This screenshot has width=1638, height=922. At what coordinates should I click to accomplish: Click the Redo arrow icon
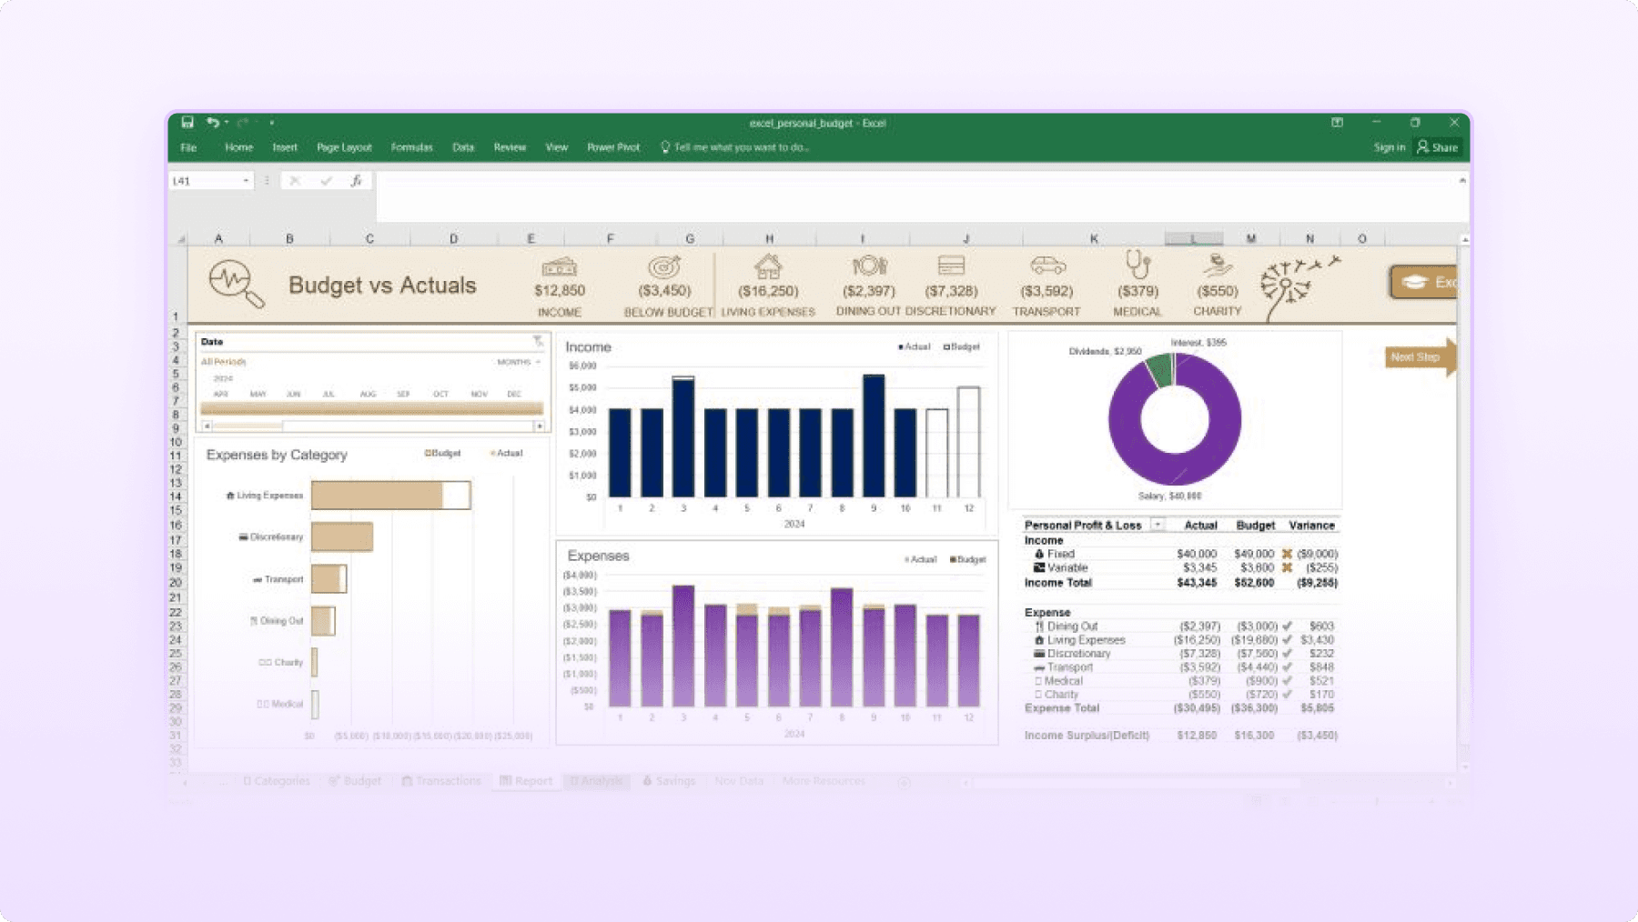(243, 122)
